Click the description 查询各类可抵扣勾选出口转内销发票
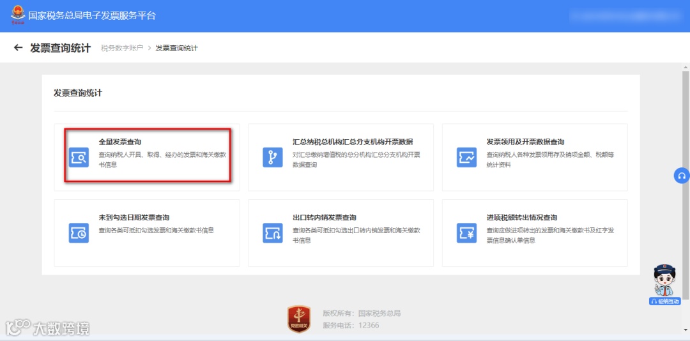The image size is (690, 341). (356, 236)
